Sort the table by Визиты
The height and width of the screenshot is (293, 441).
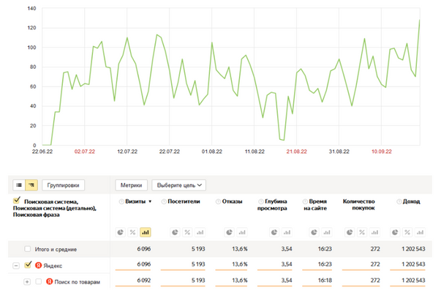point(135,201)
